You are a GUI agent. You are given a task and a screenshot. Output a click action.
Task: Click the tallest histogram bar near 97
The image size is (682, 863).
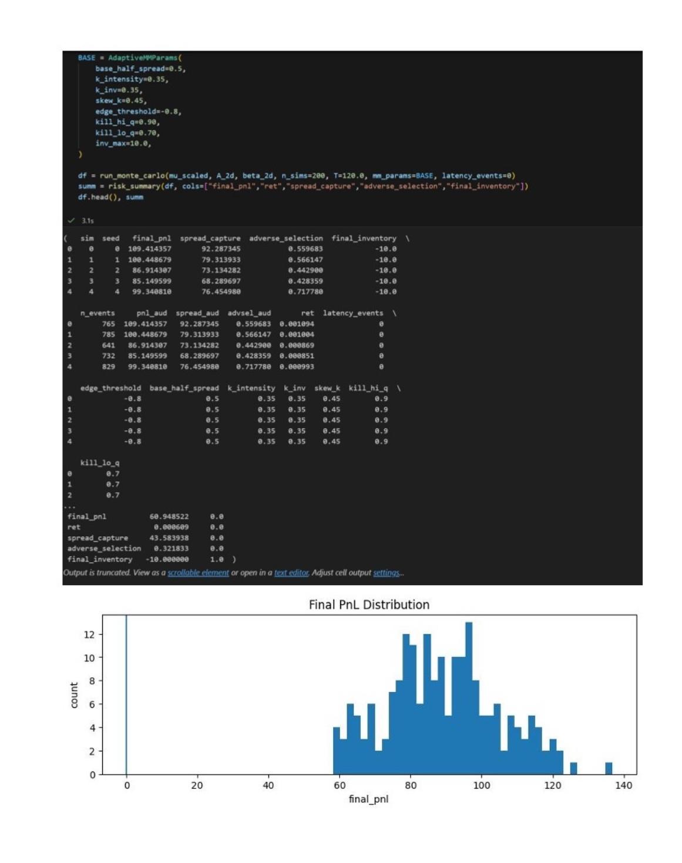[x=469, y=698]
